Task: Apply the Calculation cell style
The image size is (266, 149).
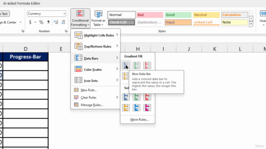Action: (234, 15)
